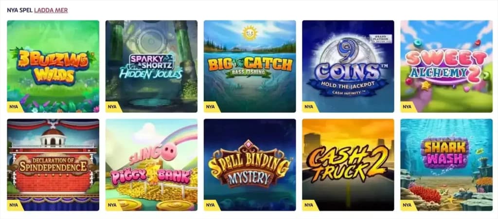Launch Sparky & Shortz Hidden Joules
The height and width of the screenshot is (219, 498).
(152, 67)
